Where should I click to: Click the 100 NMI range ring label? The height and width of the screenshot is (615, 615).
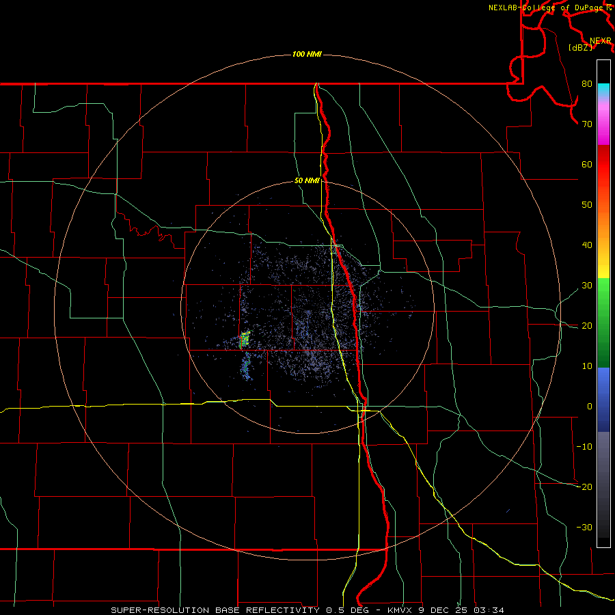pyautogui.click(x=307, y=54)
